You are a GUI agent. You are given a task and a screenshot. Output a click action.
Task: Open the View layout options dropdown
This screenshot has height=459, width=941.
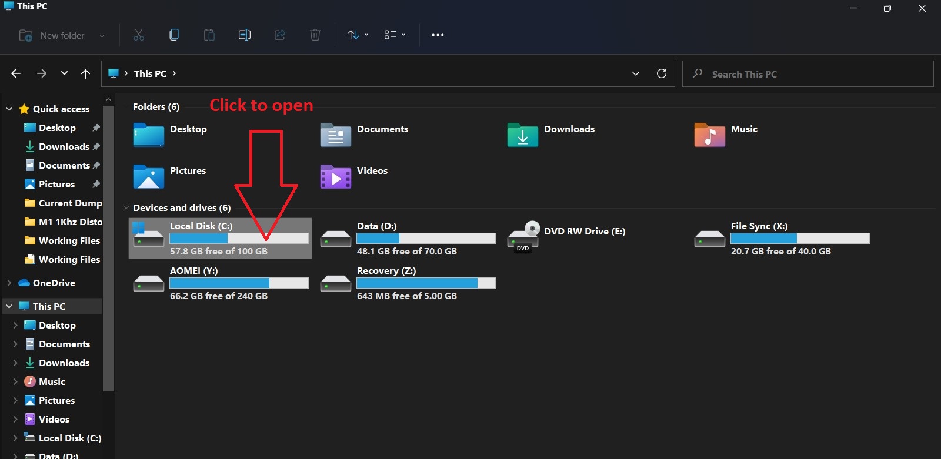pyautogui.click(x=395, y=35)
